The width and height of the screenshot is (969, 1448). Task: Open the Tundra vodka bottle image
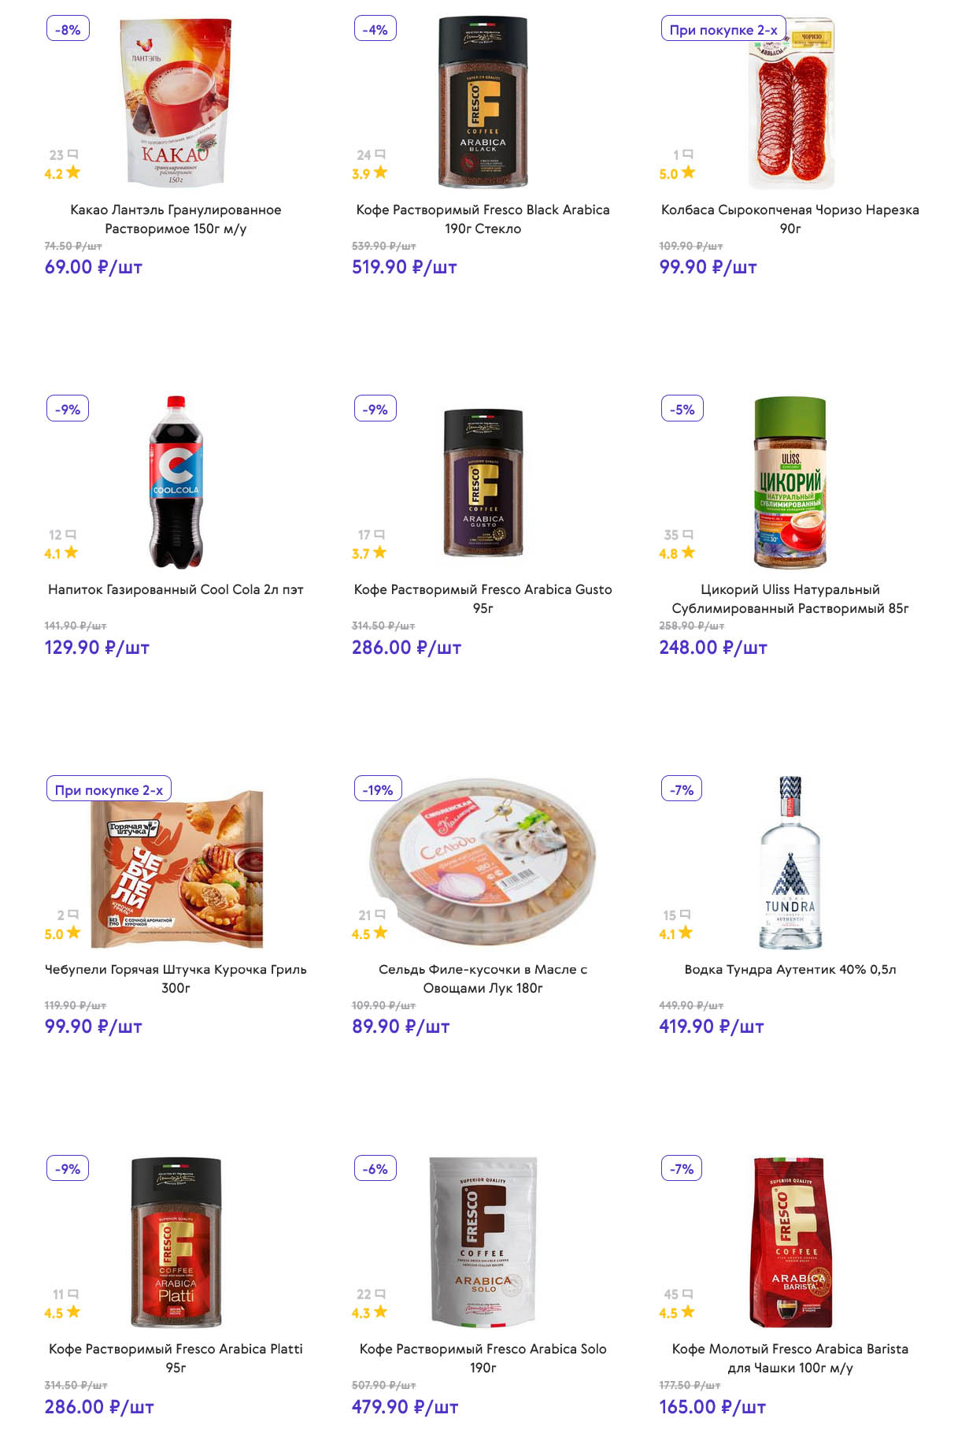(790, 862)
